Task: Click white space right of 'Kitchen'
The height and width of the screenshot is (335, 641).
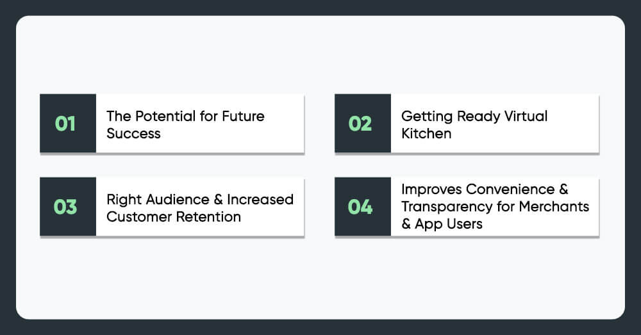Action: (x=523, y=134)
